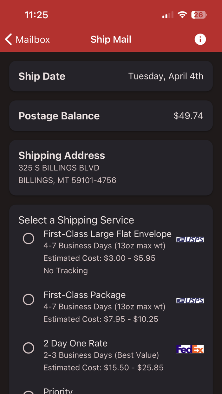Tap the address 325 S BILLINGS BLVD
This screenshot has height=394, width=222.
[x=59, y=168]
